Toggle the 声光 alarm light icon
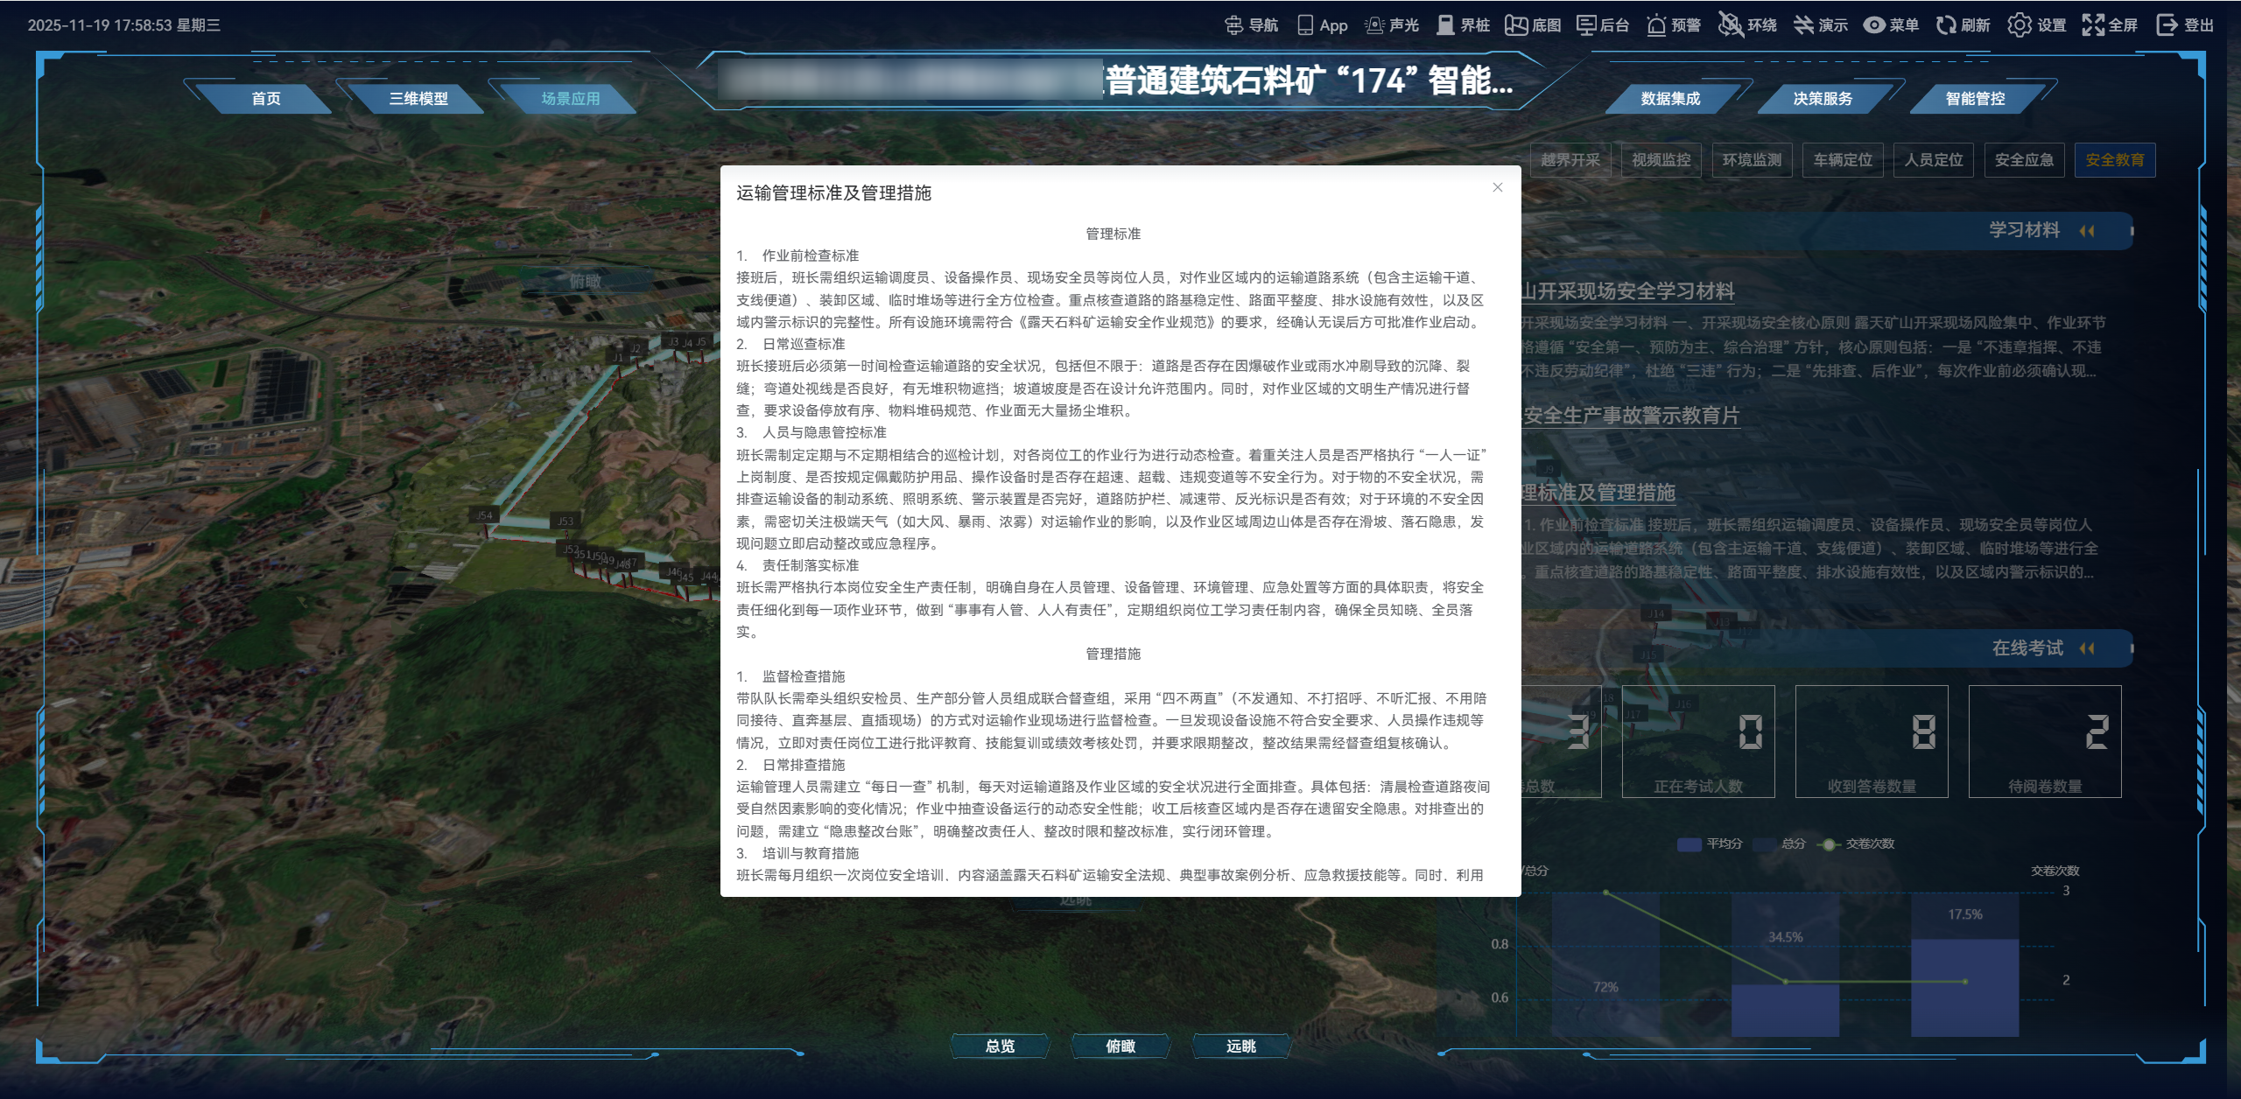The height and width of the screenshot is (1099, 2241). pyautogui.click(x=1374, y=25)
